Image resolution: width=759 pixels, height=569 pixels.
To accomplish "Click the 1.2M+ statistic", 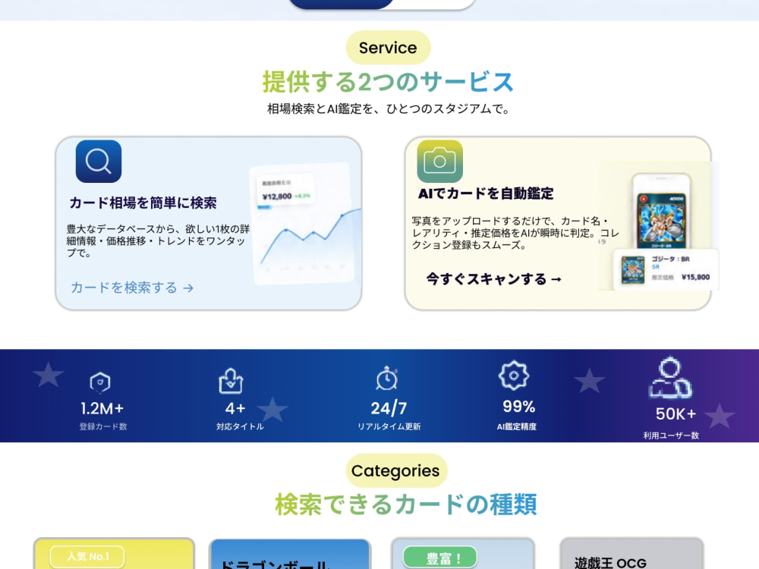I will (102, 408).
